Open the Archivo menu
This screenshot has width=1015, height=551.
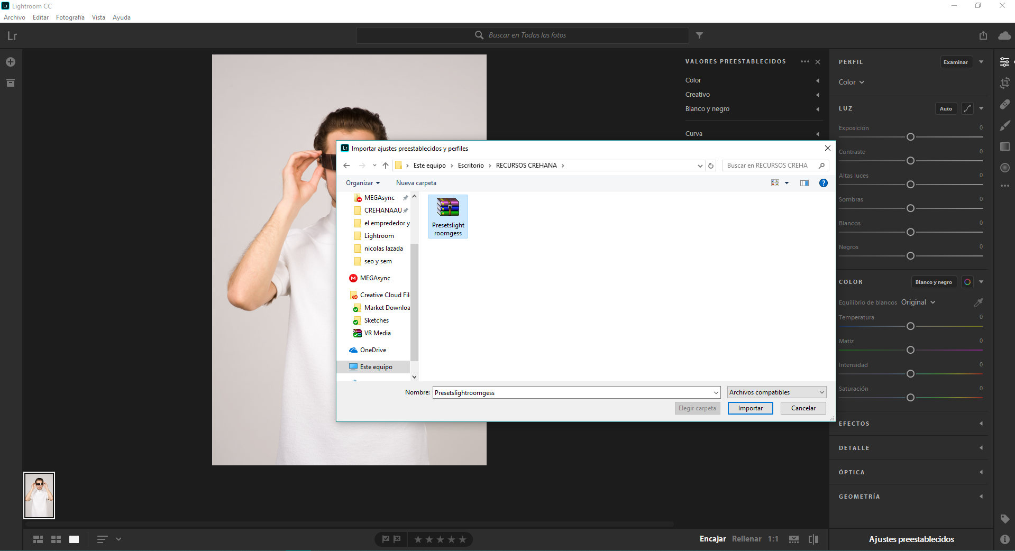click(x=14, y=17)
